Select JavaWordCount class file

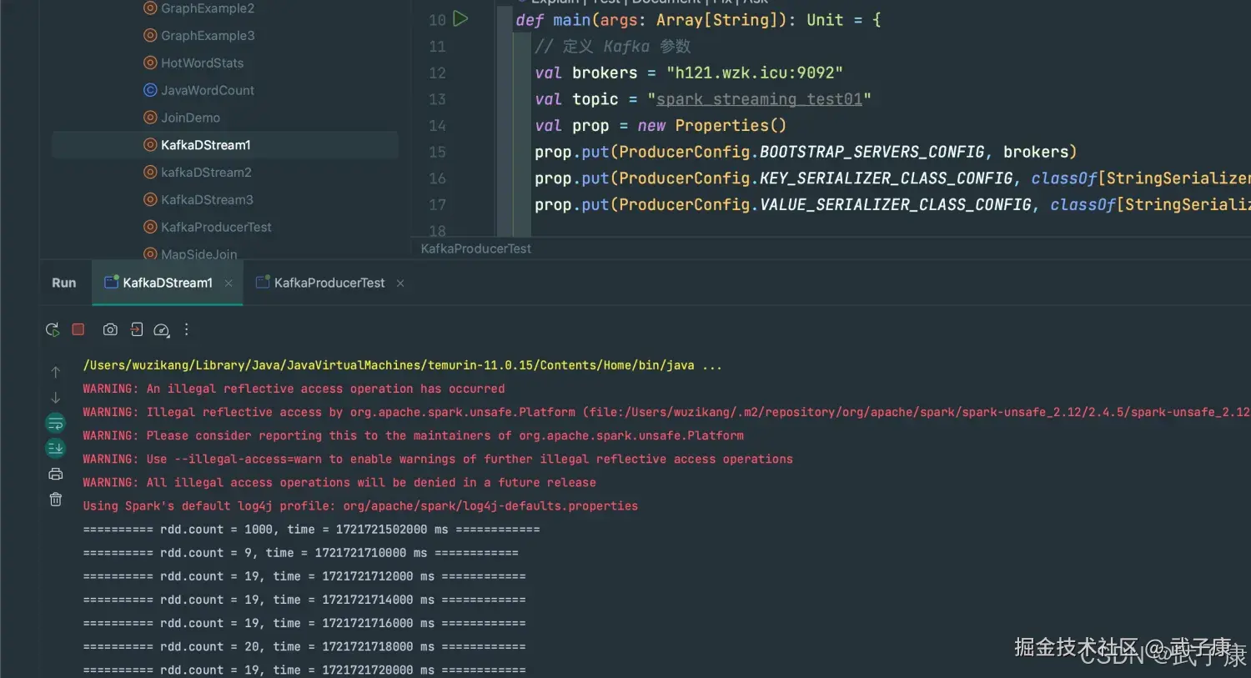click(208, 90)
